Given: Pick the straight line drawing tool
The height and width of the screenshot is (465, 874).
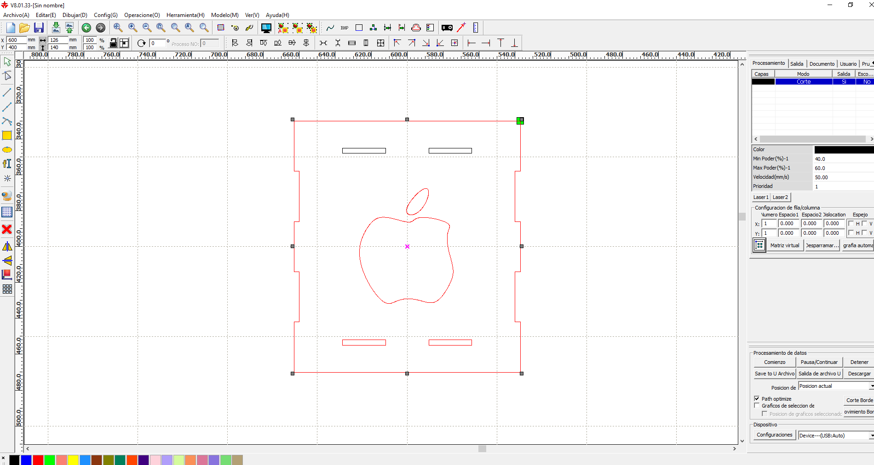Looking at the screenshot, I should [7, 93].
